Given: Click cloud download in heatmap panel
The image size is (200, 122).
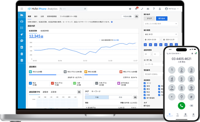Looking at the screenshot, I should click(x=79, y=92).
